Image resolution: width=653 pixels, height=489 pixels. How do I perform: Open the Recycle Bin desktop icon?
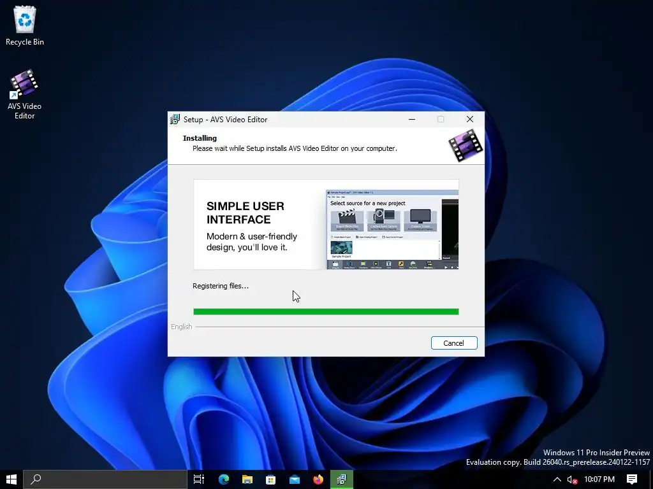click(x=25, y=25)
